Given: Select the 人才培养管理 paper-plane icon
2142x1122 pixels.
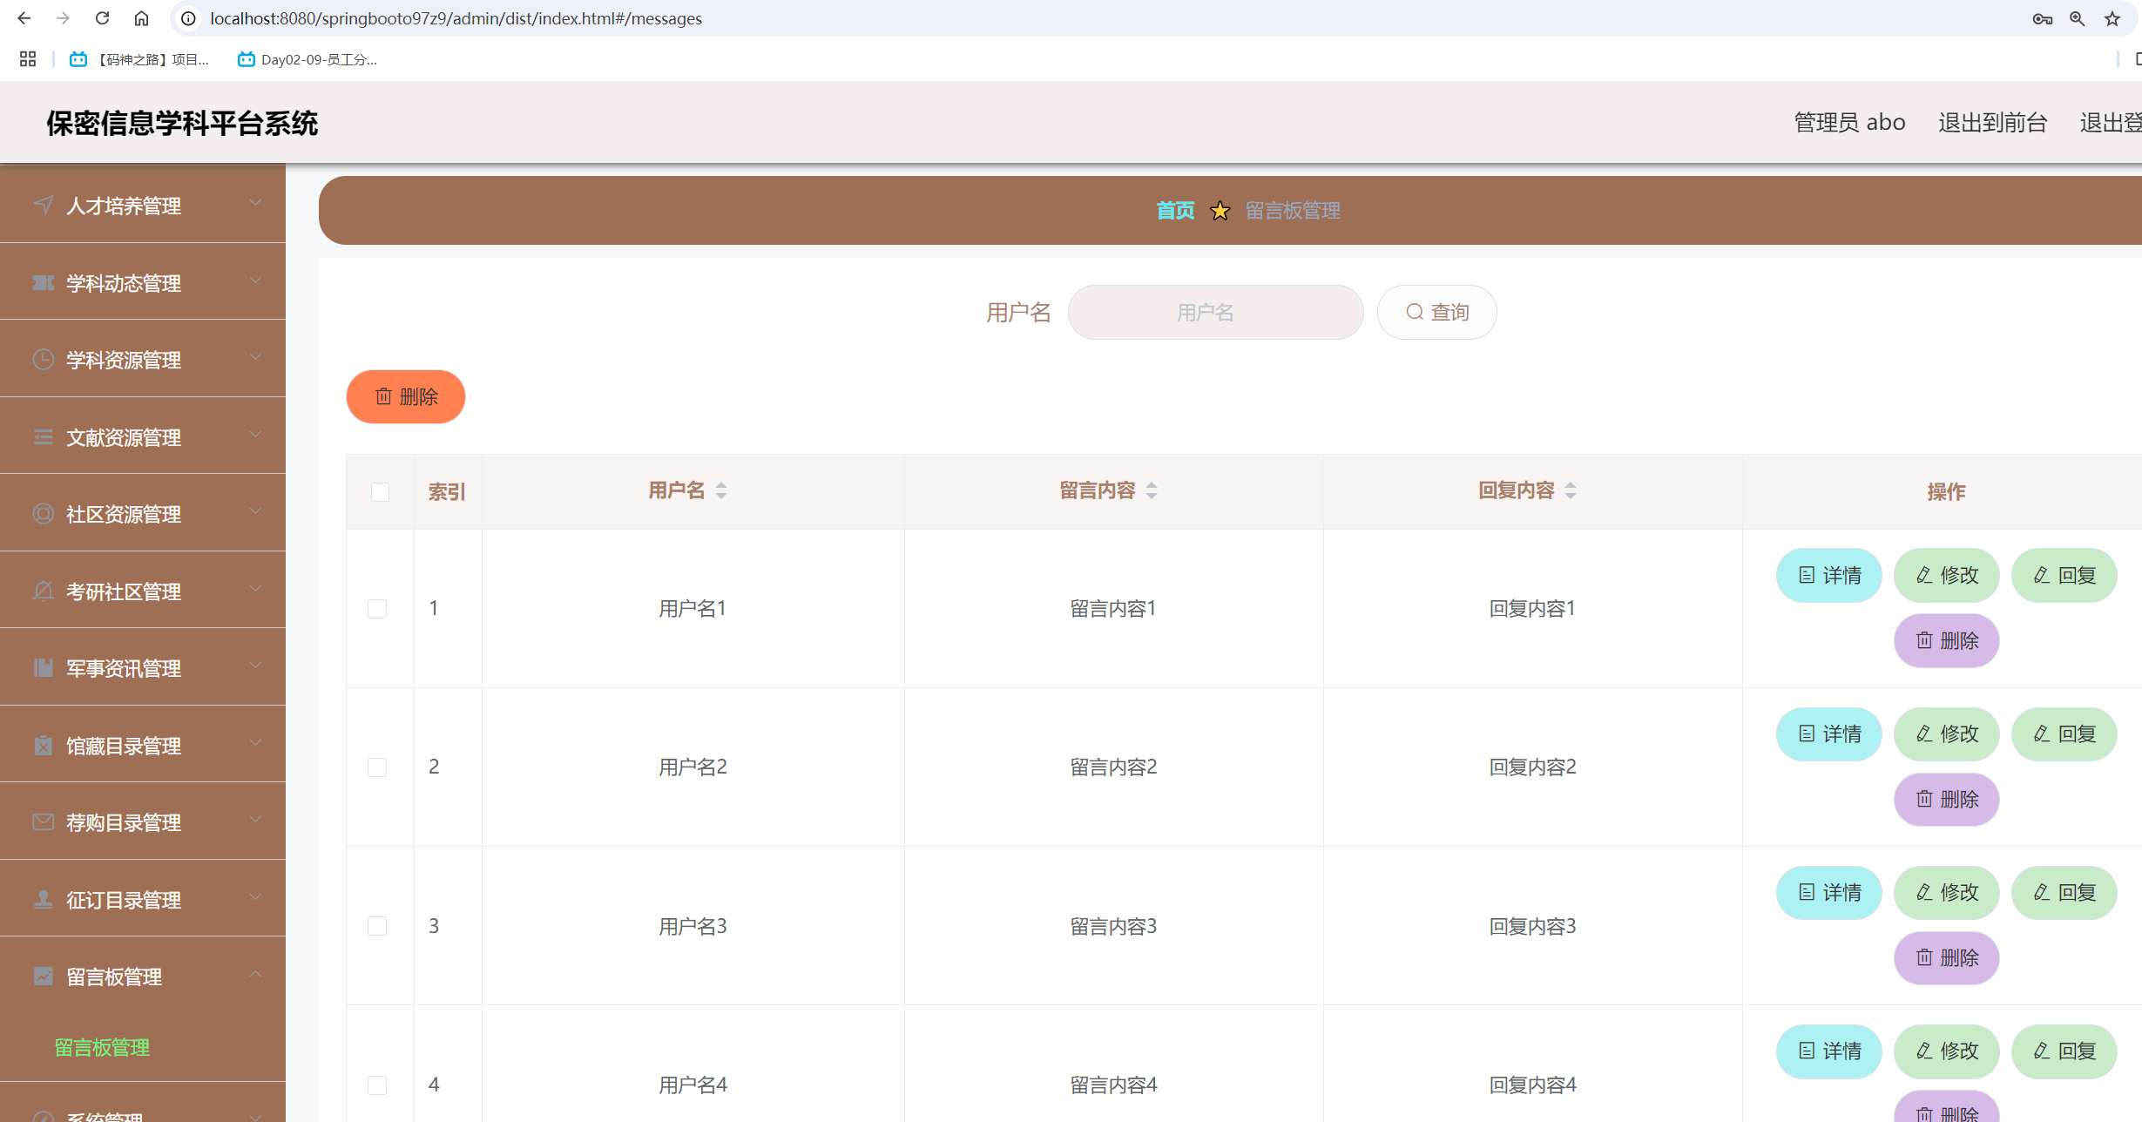Looking at the screenshot, I should [x=44, y=206].
